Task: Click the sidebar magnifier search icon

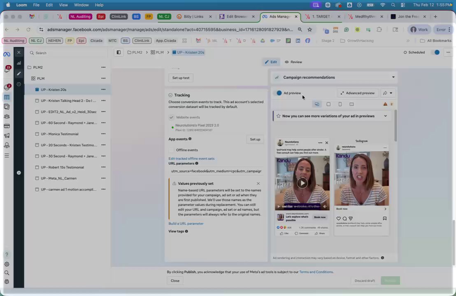Action: pos(7,273)
